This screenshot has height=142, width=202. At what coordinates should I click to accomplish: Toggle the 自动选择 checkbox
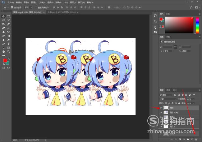(x=12, y=7)
